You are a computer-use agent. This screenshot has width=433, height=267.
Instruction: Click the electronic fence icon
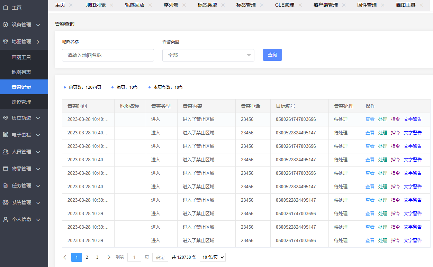pyautogui.click(x=6, y=135)
